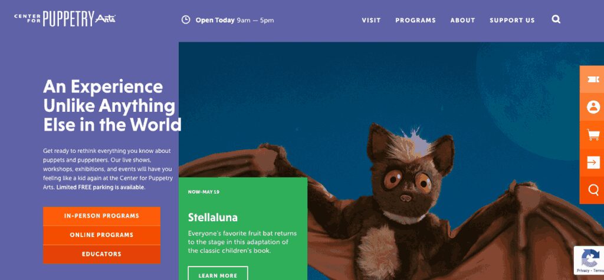Screen dimensions: 604x280
Task: Open the Programs menu
Action: click(x=415, y=21)
